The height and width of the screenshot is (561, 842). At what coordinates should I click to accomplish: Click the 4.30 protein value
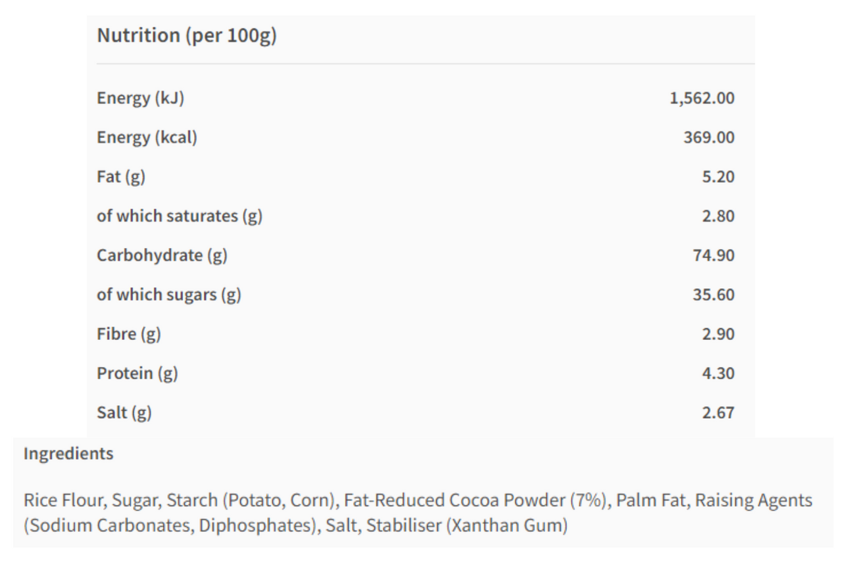point(718,374)
